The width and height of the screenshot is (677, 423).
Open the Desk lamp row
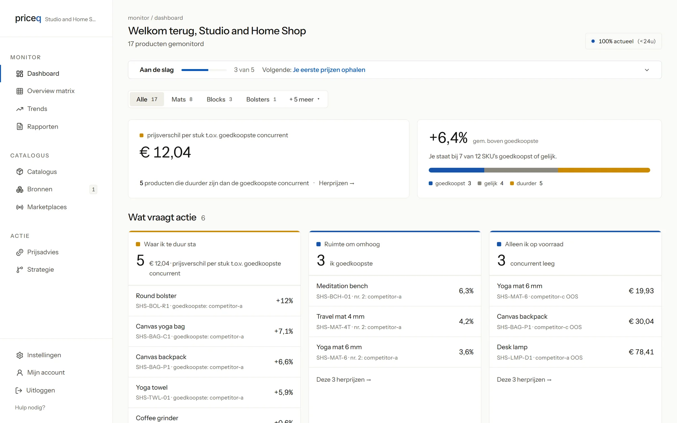575,352
